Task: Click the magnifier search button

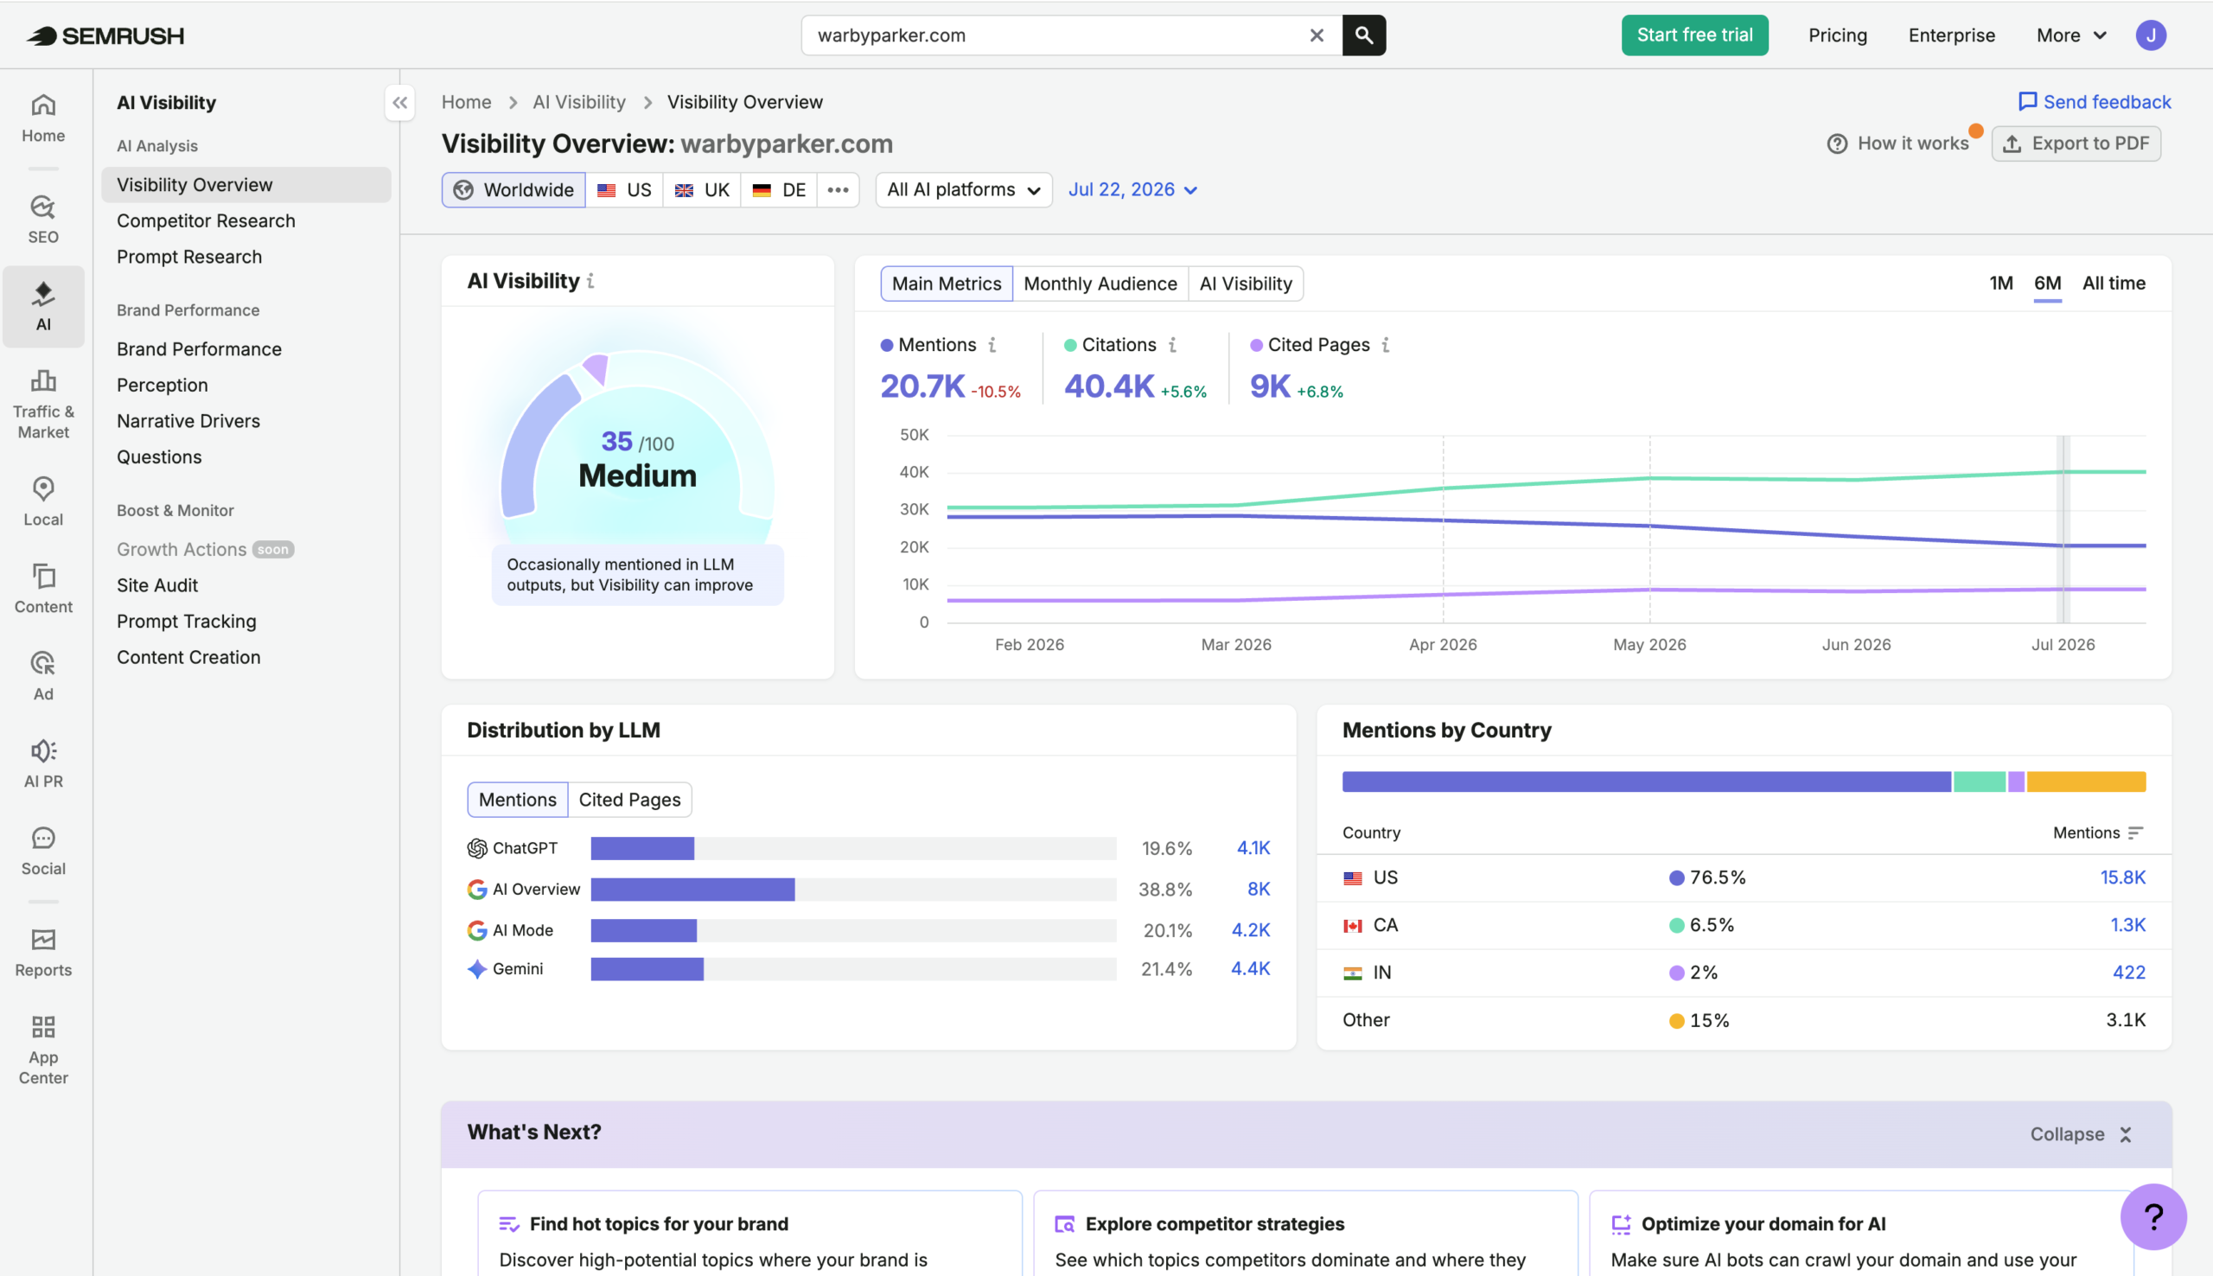Action: (1364, 35)
